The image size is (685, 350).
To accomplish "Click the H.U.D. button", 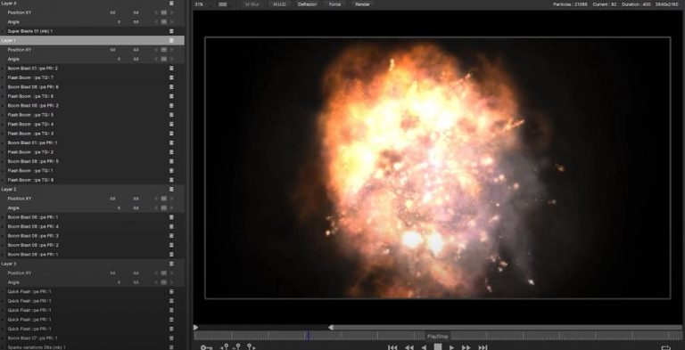I will (279, 4).
